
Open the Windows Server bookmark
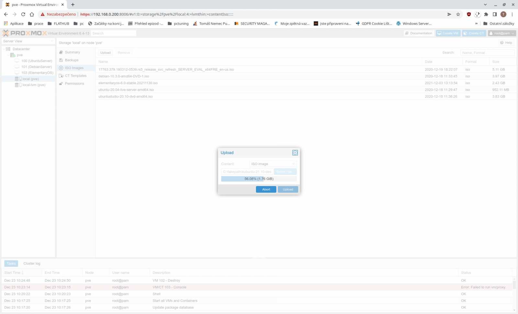(414, 24)
